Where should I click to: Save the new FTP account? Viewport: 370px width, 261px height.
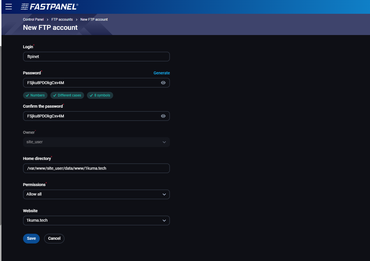[x=31, y=238]
